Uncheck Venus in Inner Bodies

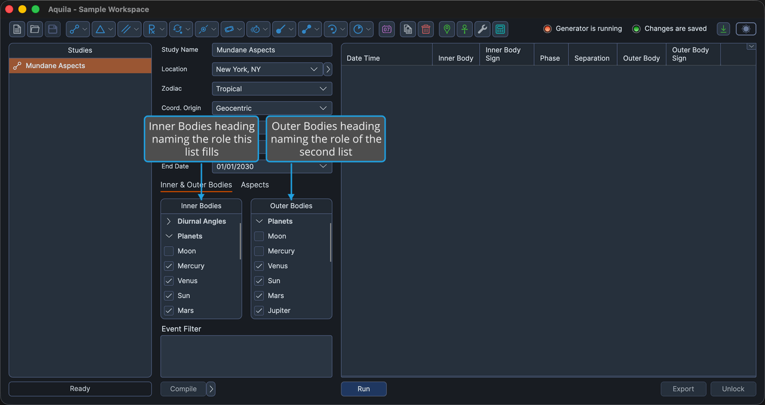pos(169,281)
